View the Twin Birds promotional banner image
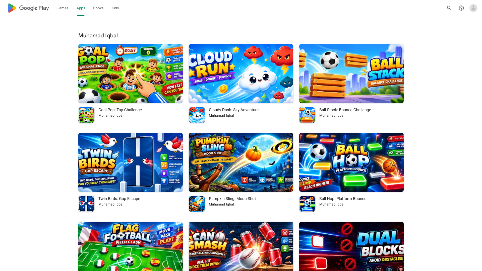482x271 pixels. (131, 162)
